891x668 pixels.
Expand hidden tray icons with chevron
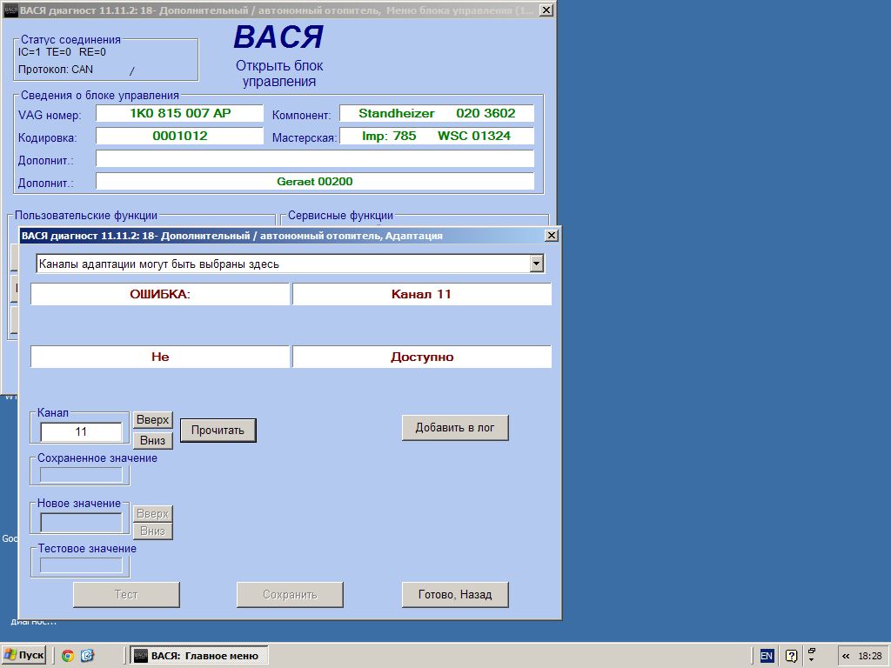pyautogui.click(x=846, y=656)
